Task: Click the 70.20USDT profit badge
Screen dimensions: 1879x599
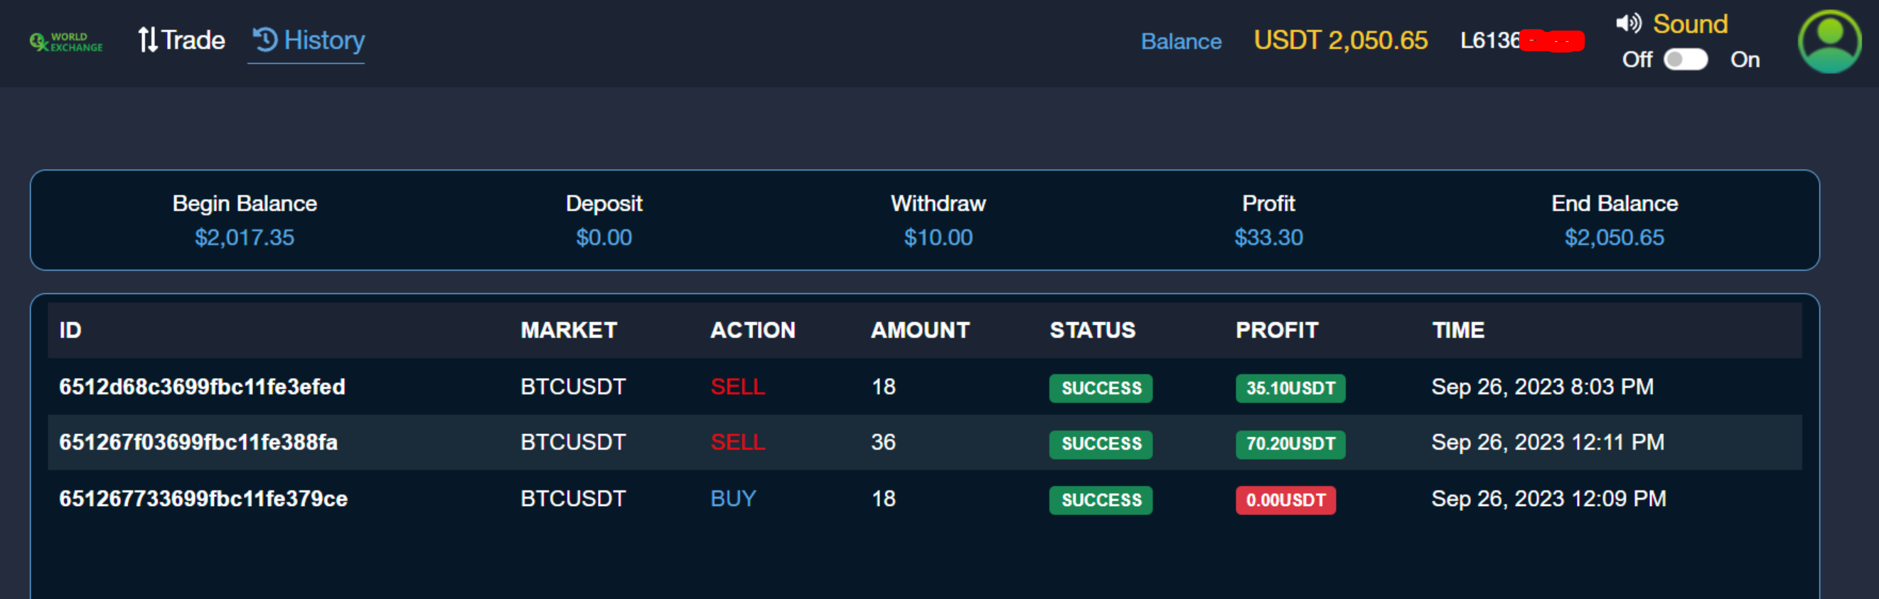Action: point(1290,444)
